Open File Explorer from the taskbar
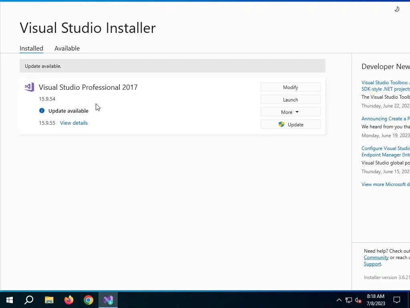 [x=49, y=300]
